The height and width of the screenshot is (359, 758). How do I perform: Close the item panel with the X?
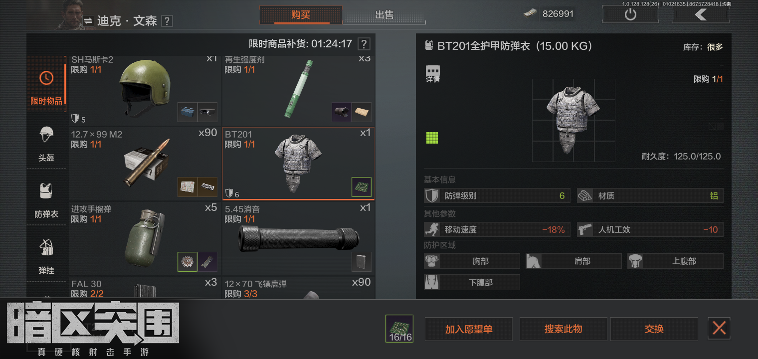719,328
